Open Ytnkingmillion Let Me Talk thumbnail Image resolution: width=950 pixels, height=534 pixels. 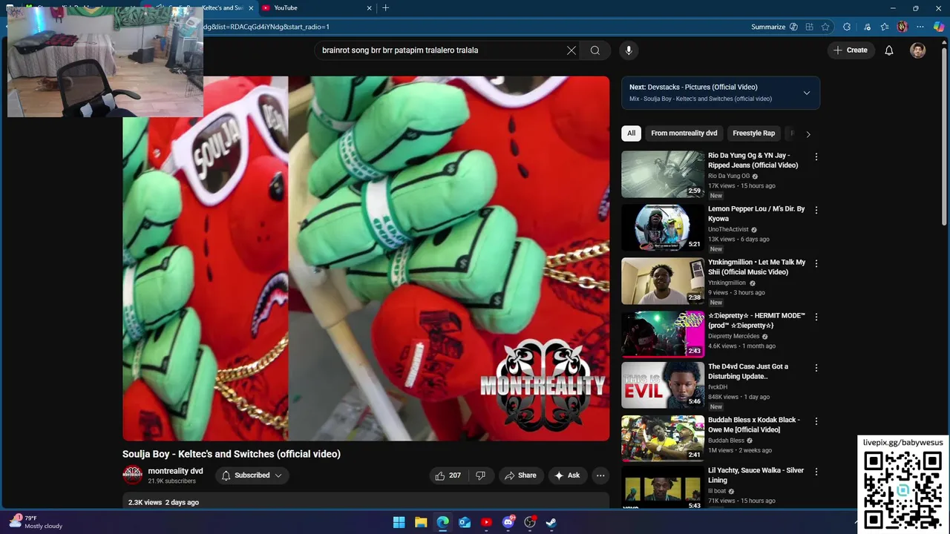coord(663,281)
